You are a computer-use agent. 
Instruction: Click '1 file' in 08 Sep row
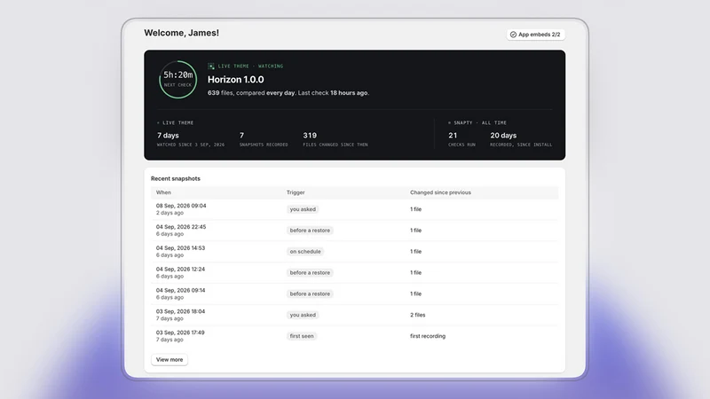point(415,209)
